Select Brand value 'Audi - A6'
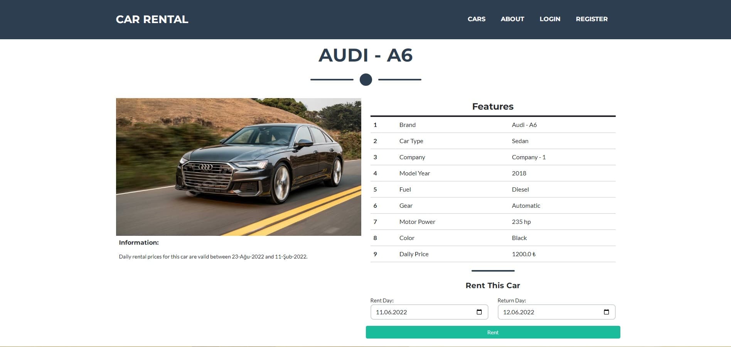The image size is (731, 347). (x=524, y=125)
